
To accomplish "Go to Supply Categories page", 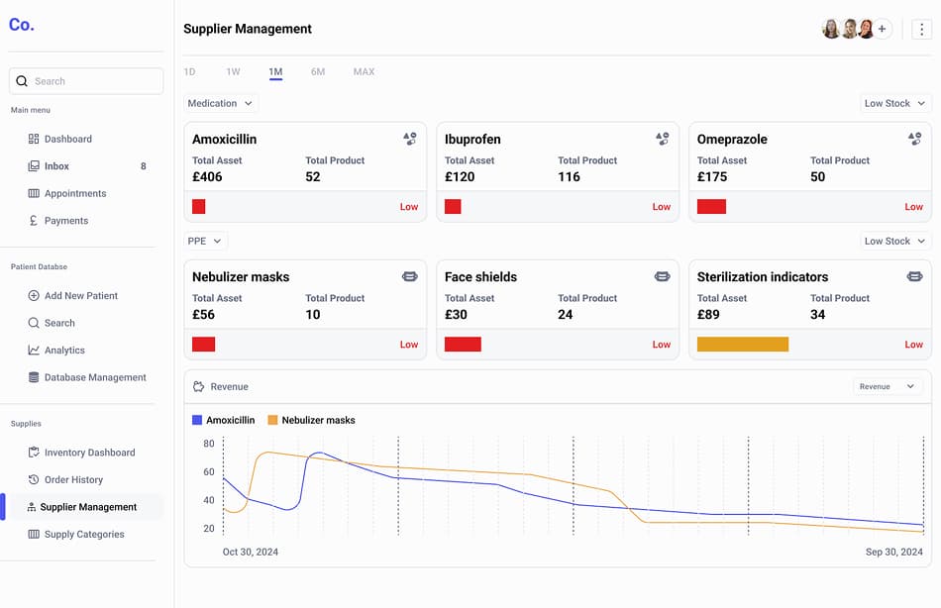I will [84, 535].
